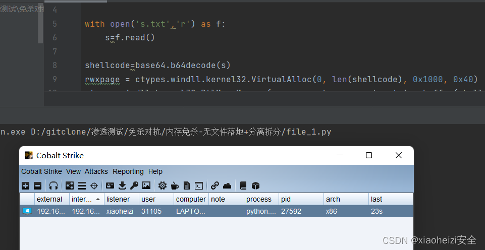Open the Cobalt Strike menu
This screenshot has height=250, width=485.
click(x=41, y=171)
